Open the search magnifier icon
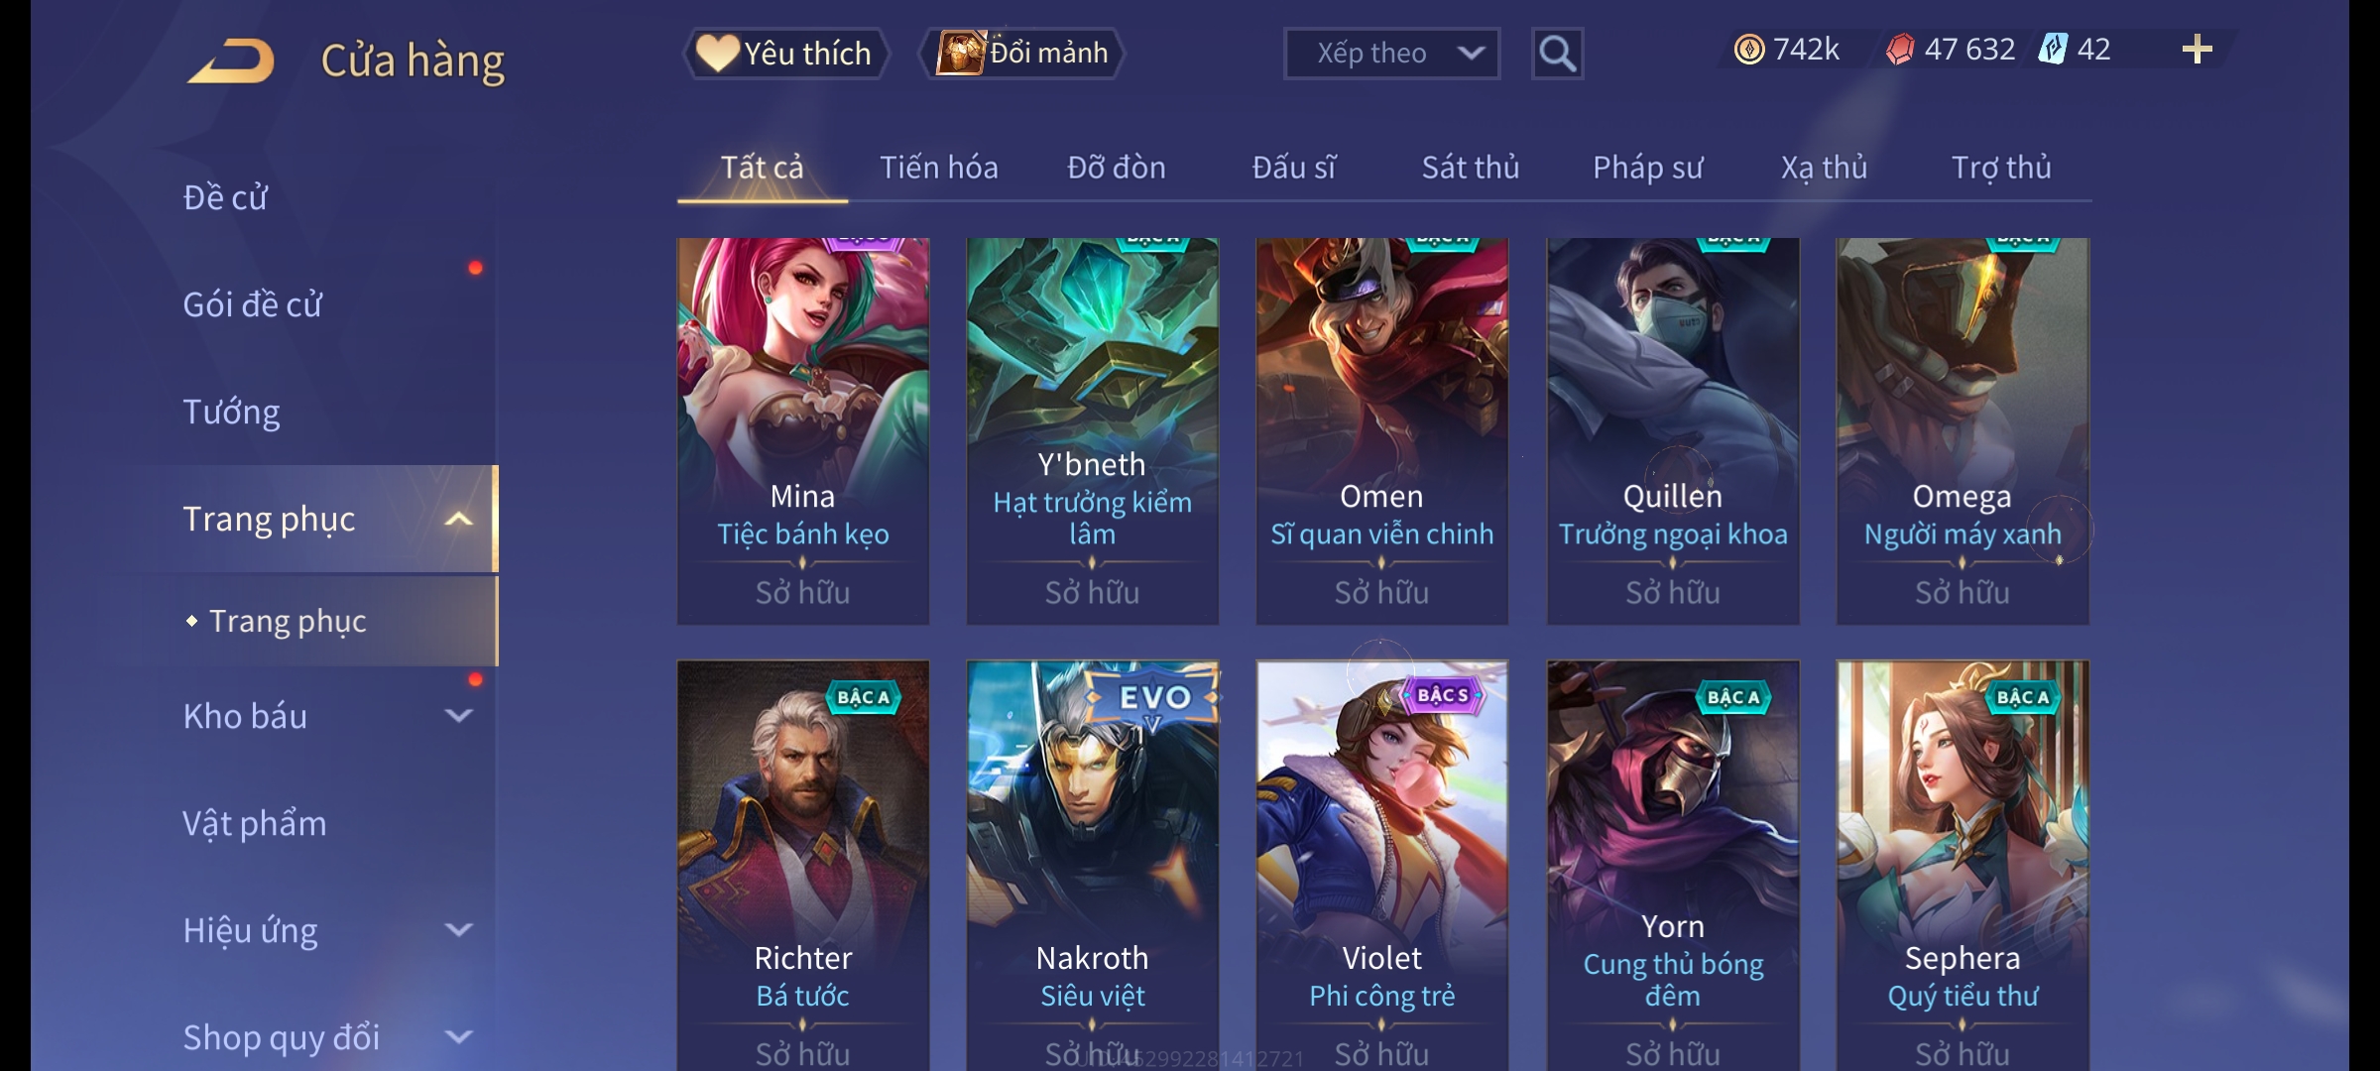The image size is (2380, 1071). pyautogui.click(x=1557, y=54)
